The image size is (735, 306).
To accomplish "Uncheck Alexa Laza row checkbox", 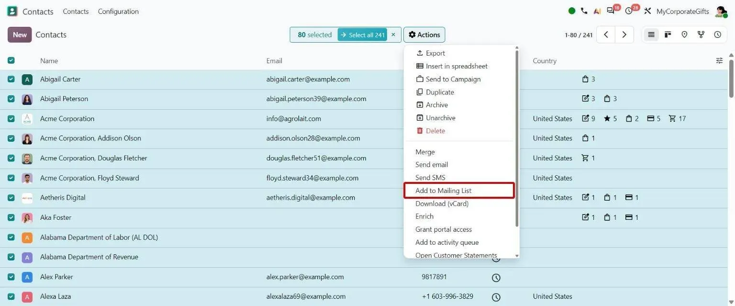I will point(11,296).
